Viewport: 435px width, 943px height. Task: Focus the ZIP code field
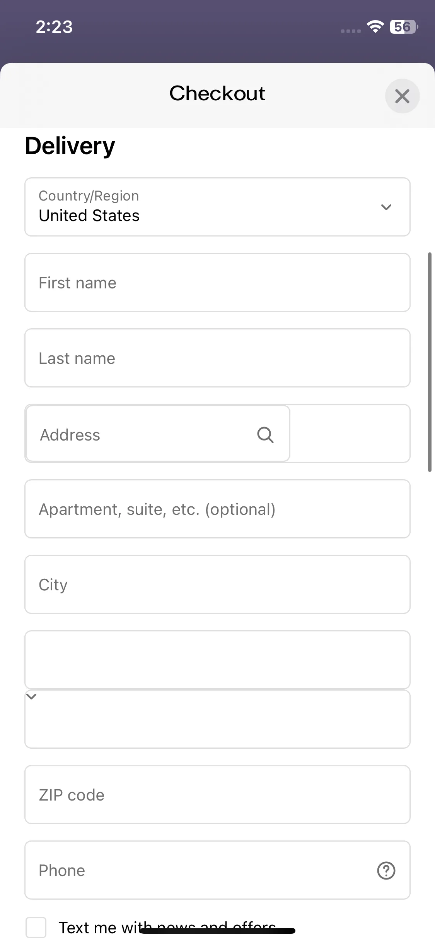(217, 794)
